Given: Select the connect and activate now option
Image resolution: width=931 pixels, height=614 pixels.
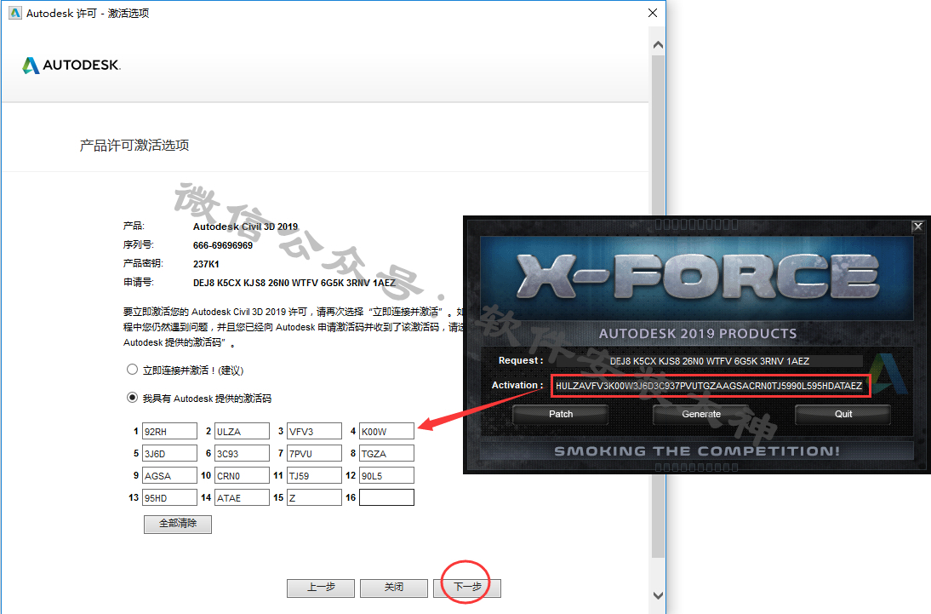Looking at the screenshot, I should (x=133, y=370).
